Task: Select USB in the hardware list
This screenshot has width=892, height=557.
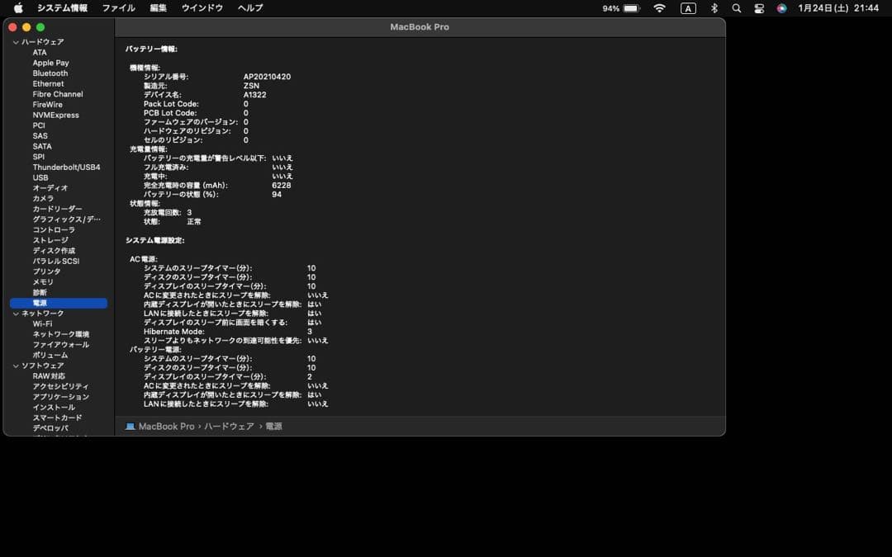Action: coord(42,177)
